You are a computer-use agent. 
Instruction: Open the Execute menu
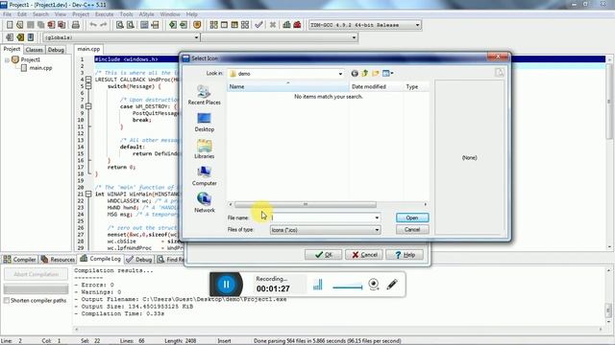104,14
